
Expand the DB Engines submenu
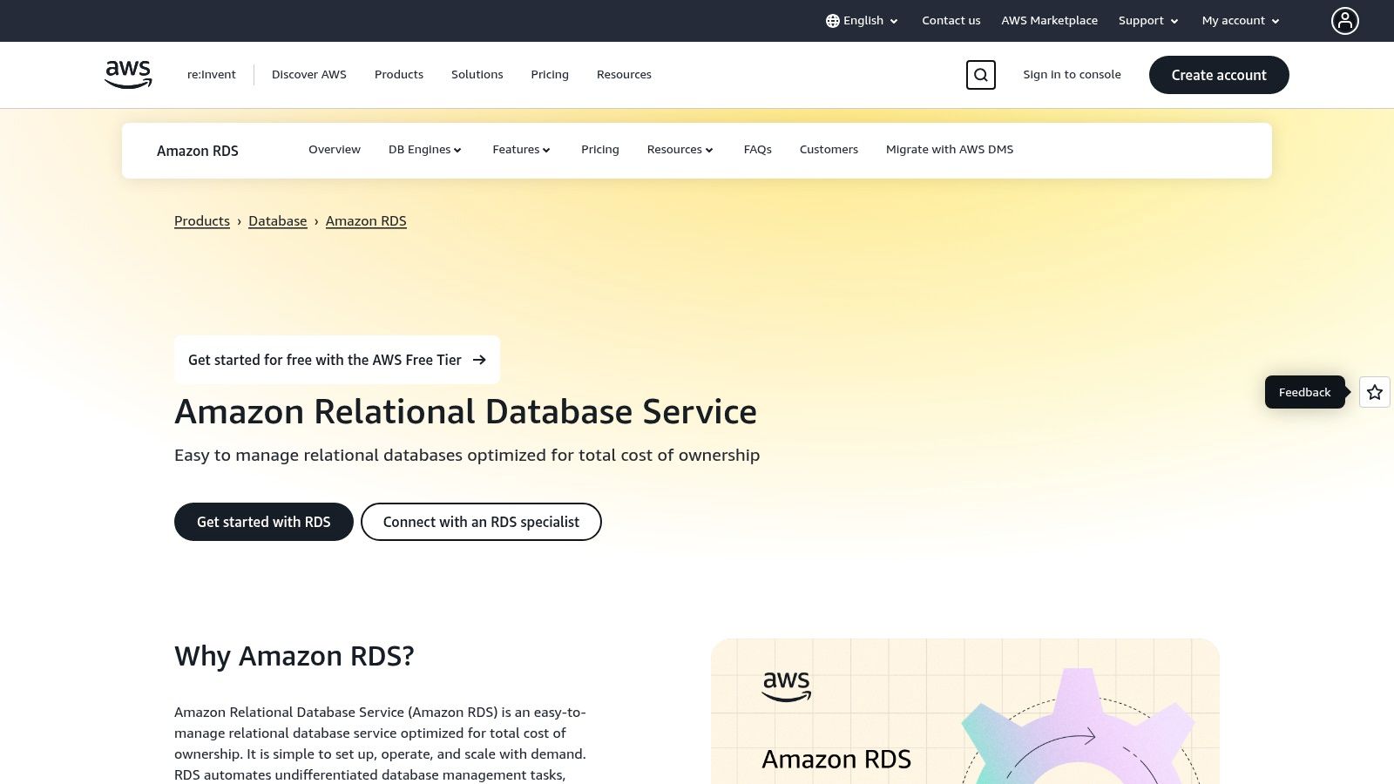pyautogui.click(x=424, y=150)
